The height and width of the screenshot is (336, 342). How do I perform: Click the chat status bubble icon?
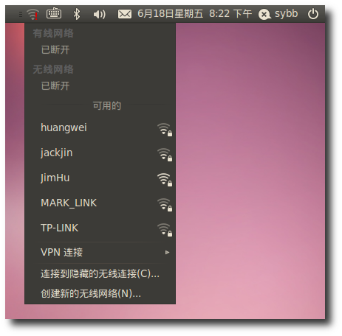click(264, 15)
